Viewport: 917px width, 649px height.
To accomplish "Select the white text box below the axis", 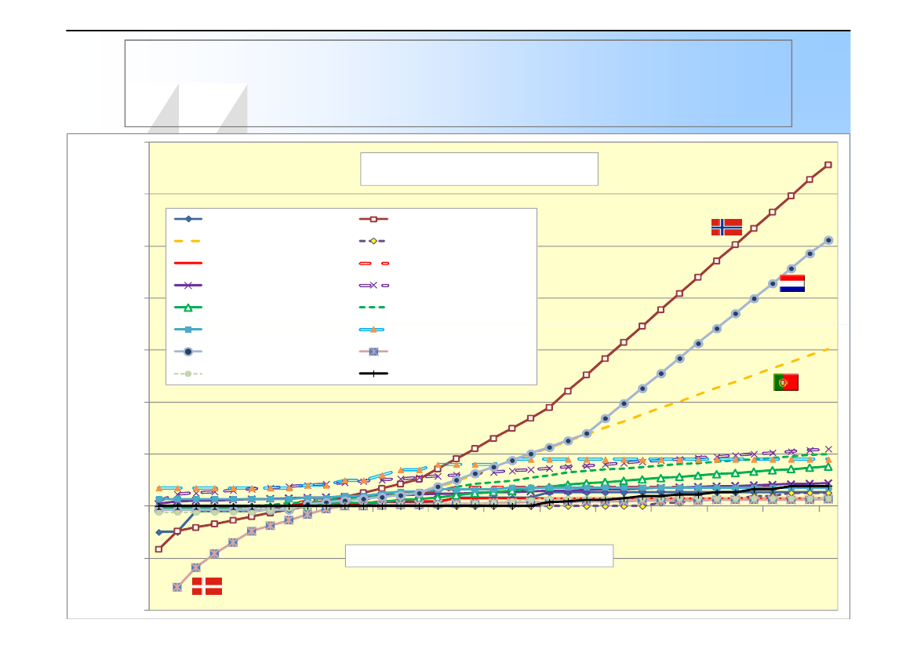I will [x=479, y=555].
